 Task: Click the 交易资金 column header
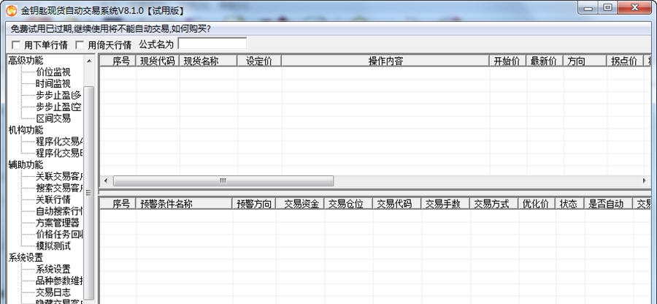pos(300,204)
